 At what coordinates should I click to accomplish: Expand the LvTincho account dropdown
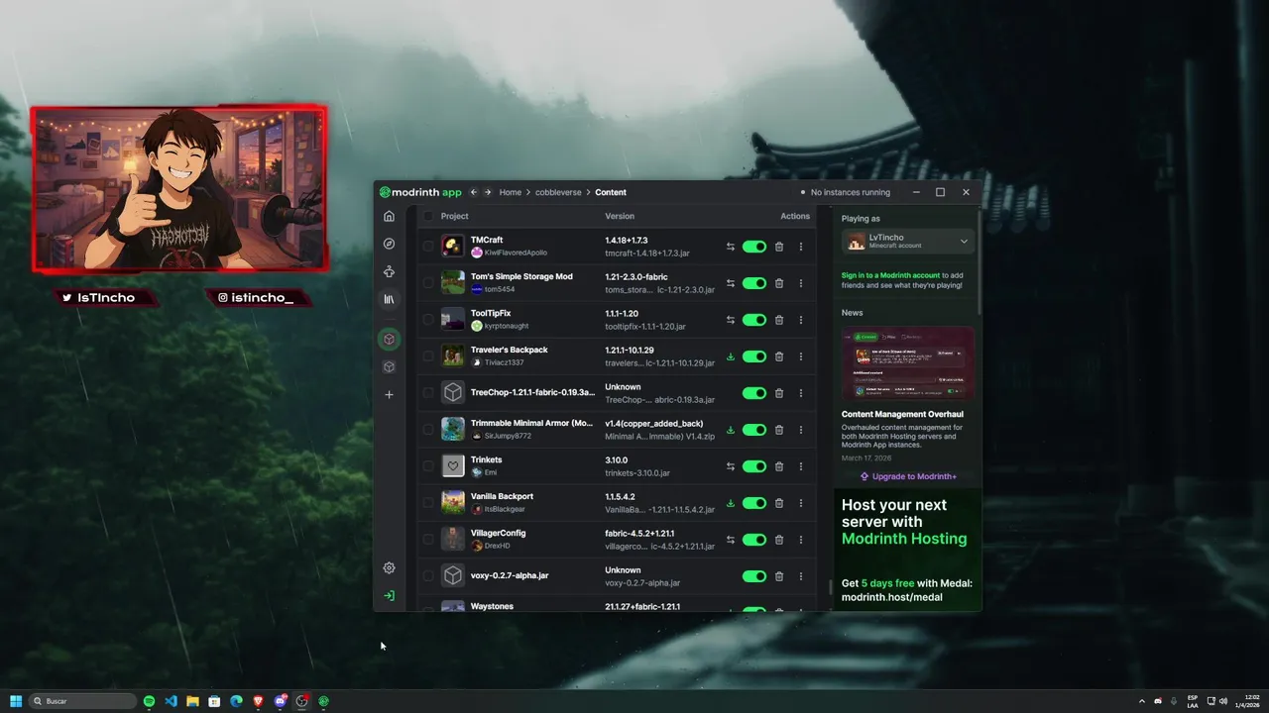[x=908, y=241]
